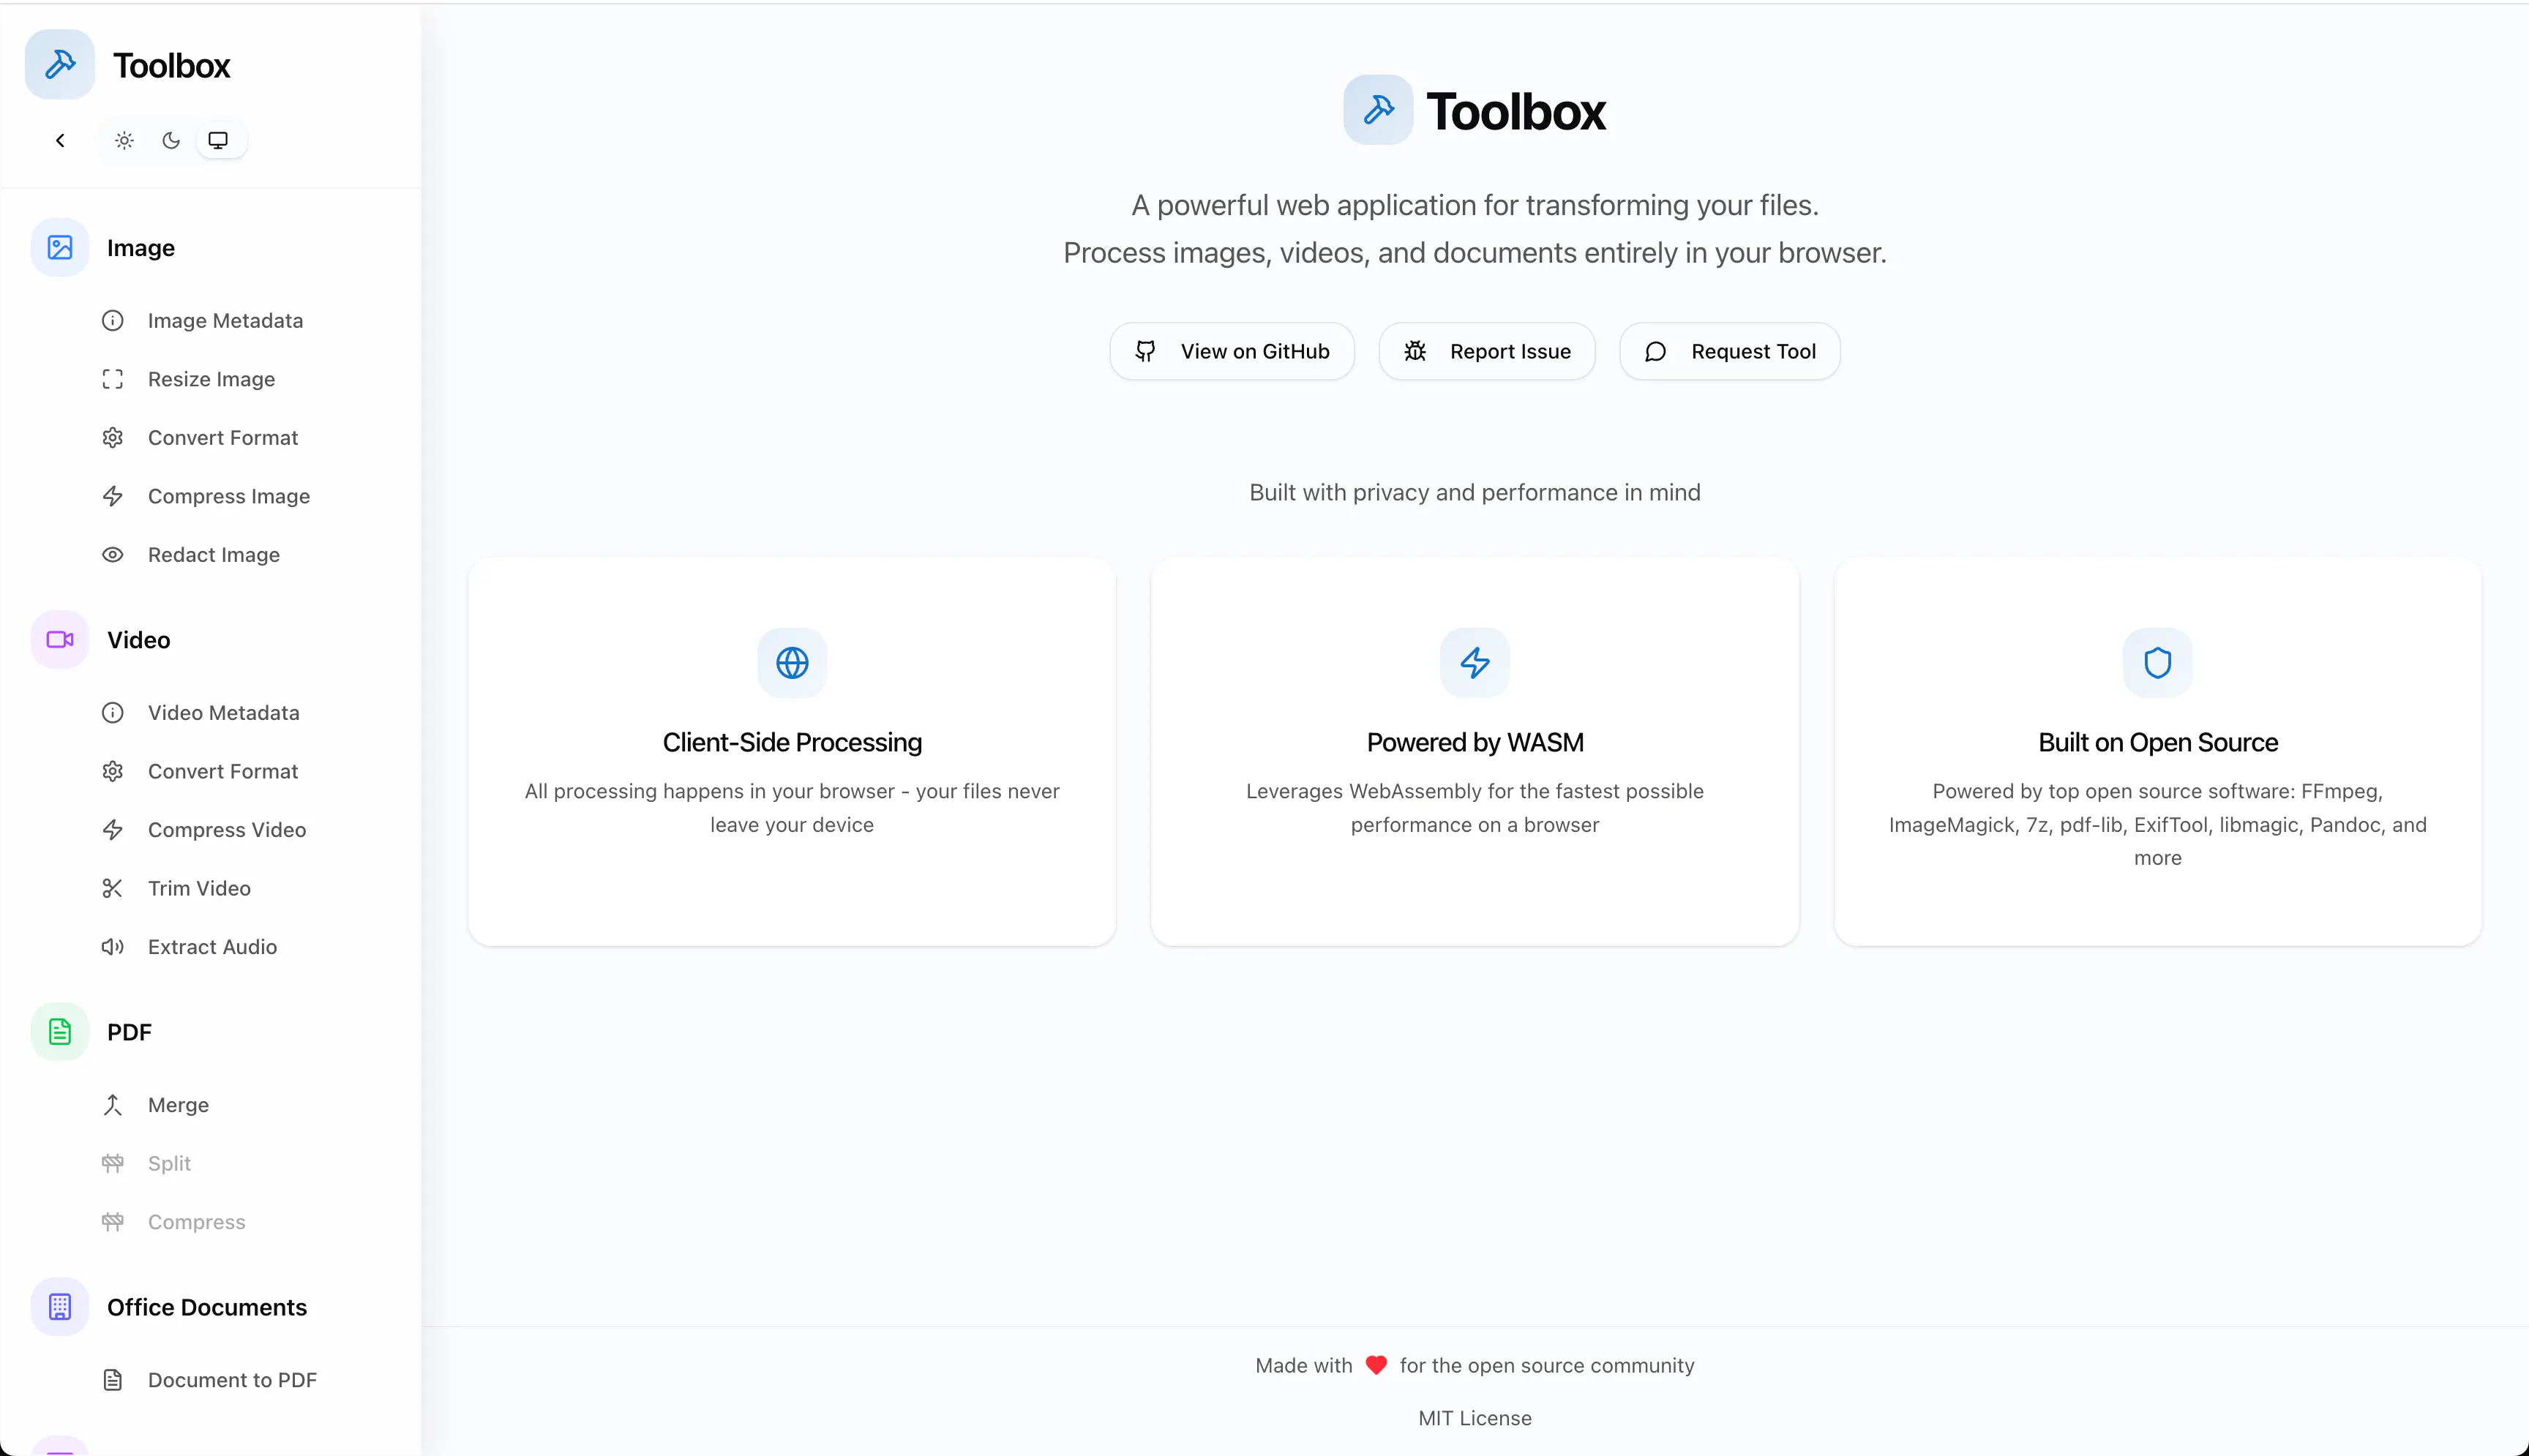Viewport: 2529px width, 1456px height.
Task: Click the Redact Image eye icon
Action: tap(113, 555)
